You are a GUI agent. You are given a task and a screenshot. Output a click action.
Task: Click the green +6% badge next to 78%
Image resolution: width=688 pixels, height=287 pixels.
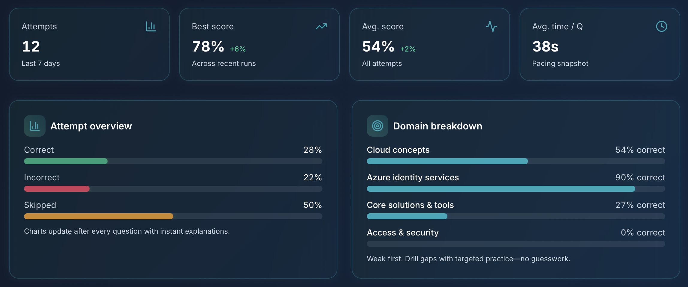click(x=238, y=48)
